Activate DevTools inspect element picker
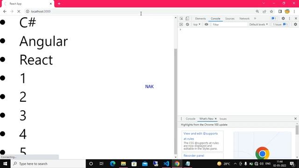Viewport: 299px width, 168px height. (181, 19)
